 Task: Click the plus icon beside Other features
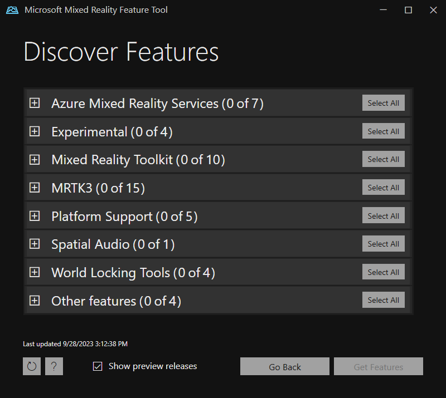point(35,300)
